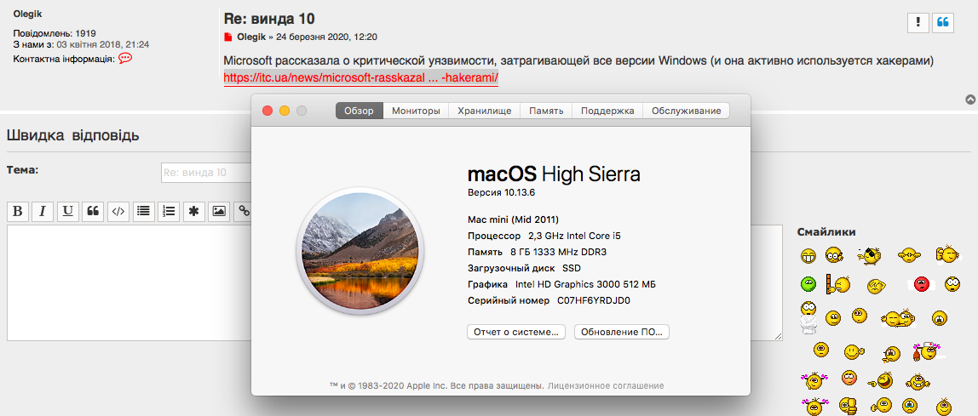The height and width of the screenshot is (416, 978).
Task: Switch to the Мониторы tab
Action: tap(416, 111)
